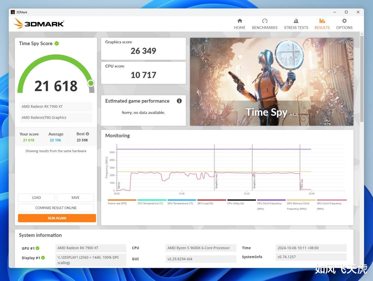
Task: Click the Best score 23 598
Action: point(82,140)
